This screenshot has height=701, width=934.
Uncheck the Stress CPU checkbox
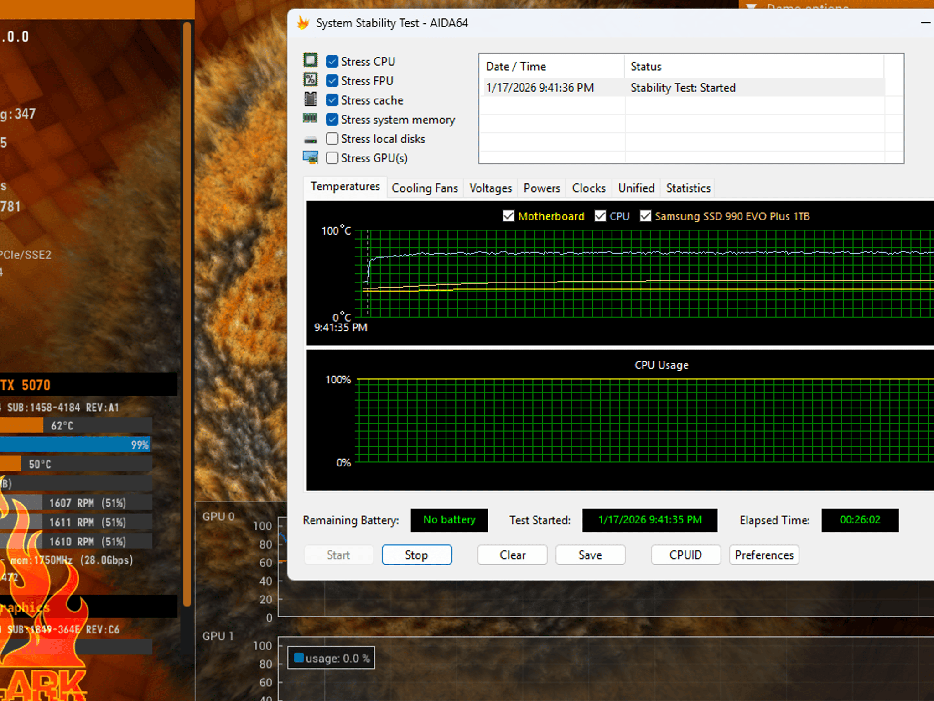tap(332, 61)
